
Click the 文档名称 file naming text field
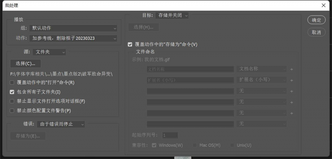[190, 69]
